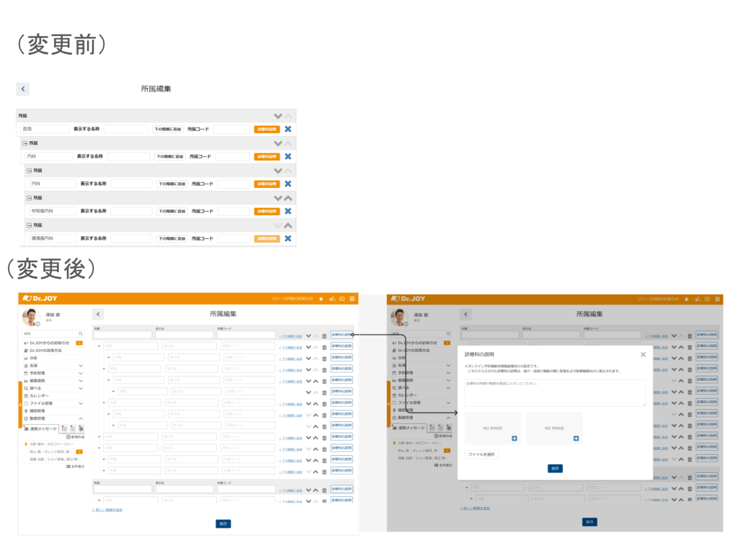Click 保存 button in the dialog
Viewport: 738px width, 553px height.
pyautogui.click(x=555, y=468)
